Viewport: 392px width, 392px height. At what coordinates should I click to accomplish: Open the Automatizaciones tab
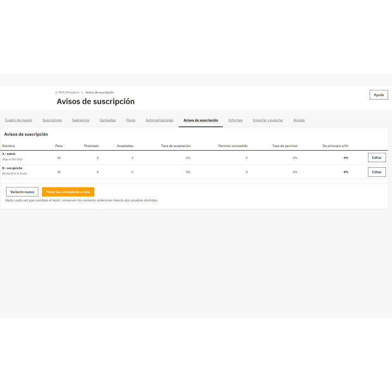click(x=159, y=120)
